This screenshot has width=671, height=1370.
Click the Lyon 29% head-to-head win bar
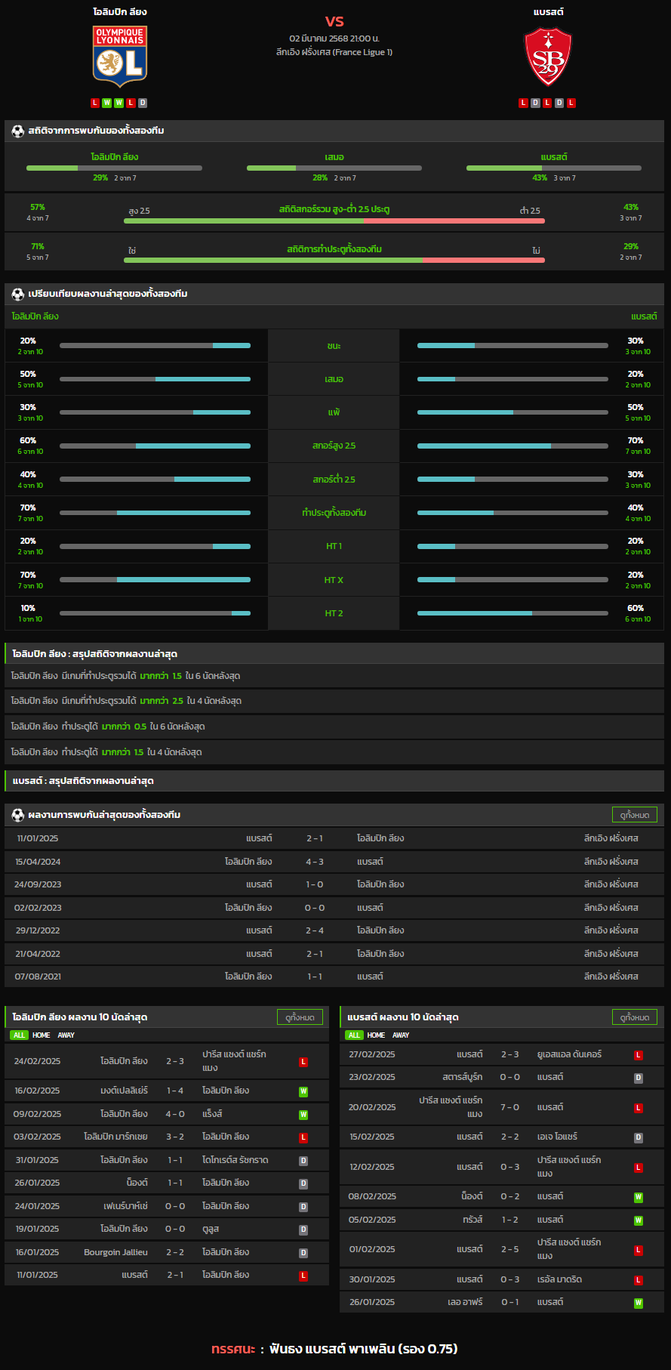114,168
